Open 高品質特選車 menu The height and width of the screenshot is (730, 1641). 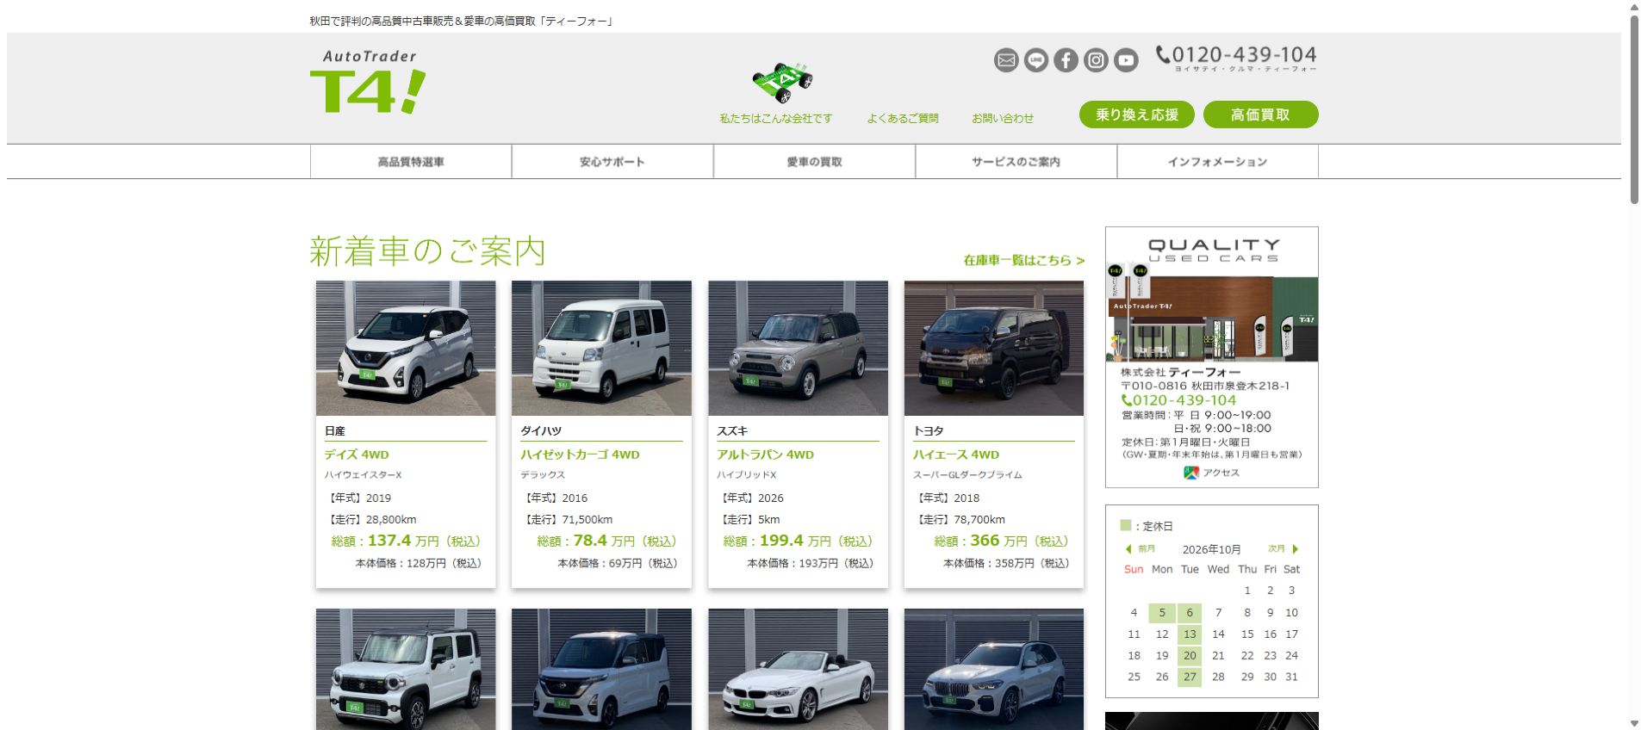click(x=411, y=162)
